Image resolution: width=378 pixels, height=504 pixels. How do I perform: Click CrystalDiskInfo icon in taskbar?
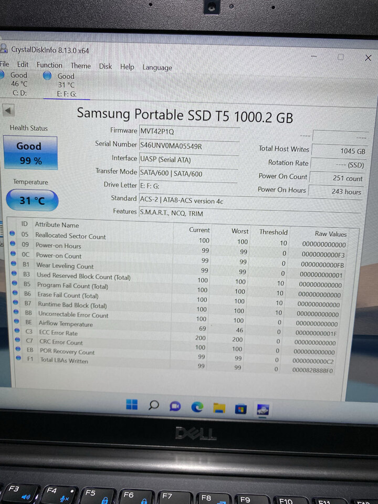click(x=262, y=410)
